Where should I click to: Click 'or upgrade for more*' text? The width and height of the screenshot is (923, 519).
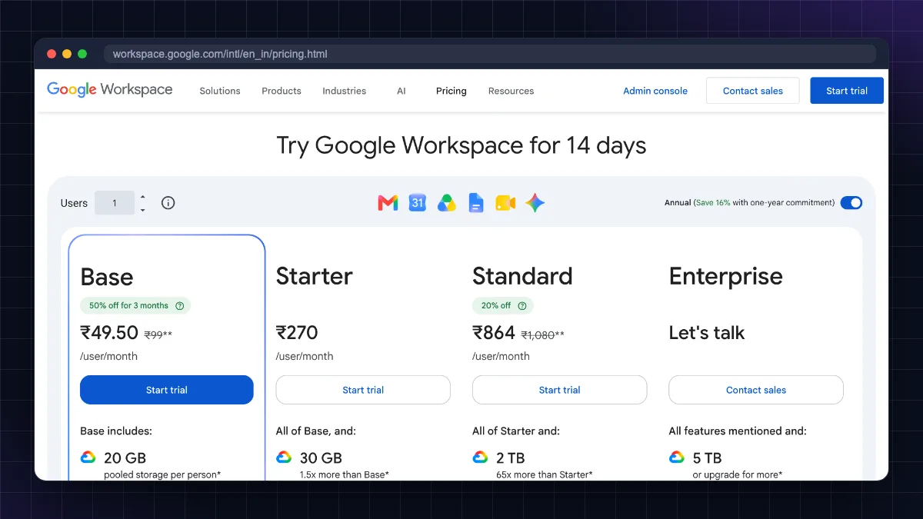coord(738,474)
